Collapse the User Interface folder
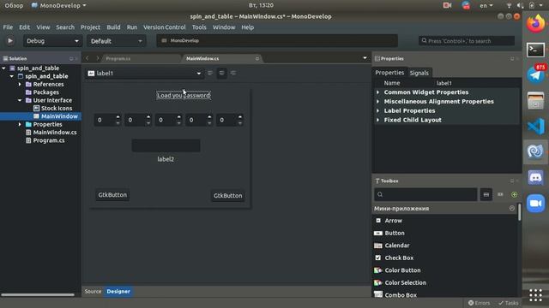549x308 pixels. [20, 100]
